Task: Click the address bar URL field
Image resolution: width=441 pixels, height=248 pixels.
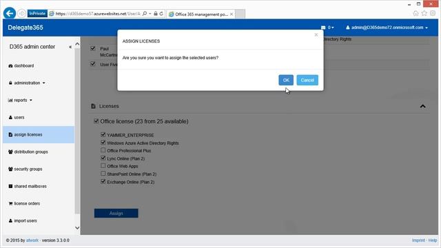Action: pyautogui.click(x=98, y=14)
